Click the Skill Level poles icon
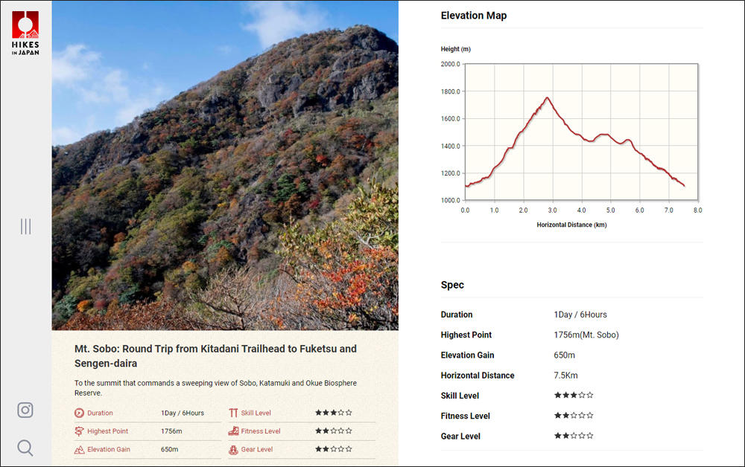745x467 pixels. point(233,413)
